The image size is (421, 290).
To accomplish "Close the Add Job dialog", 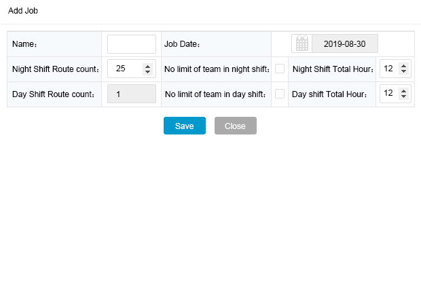I will (236, 126).
